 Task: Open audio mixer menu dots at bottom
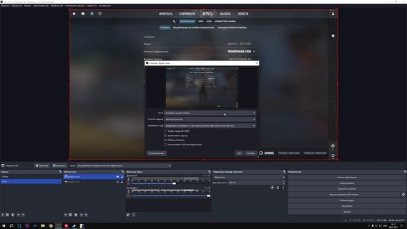pyautogui.click(x=134, y=215)
